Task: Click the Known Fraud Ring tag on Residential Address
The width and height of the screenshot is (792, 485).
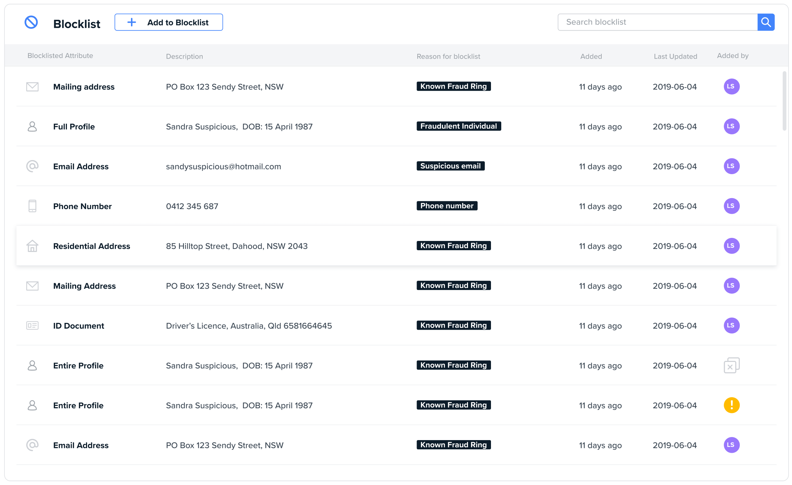Action: coord(453,245)
